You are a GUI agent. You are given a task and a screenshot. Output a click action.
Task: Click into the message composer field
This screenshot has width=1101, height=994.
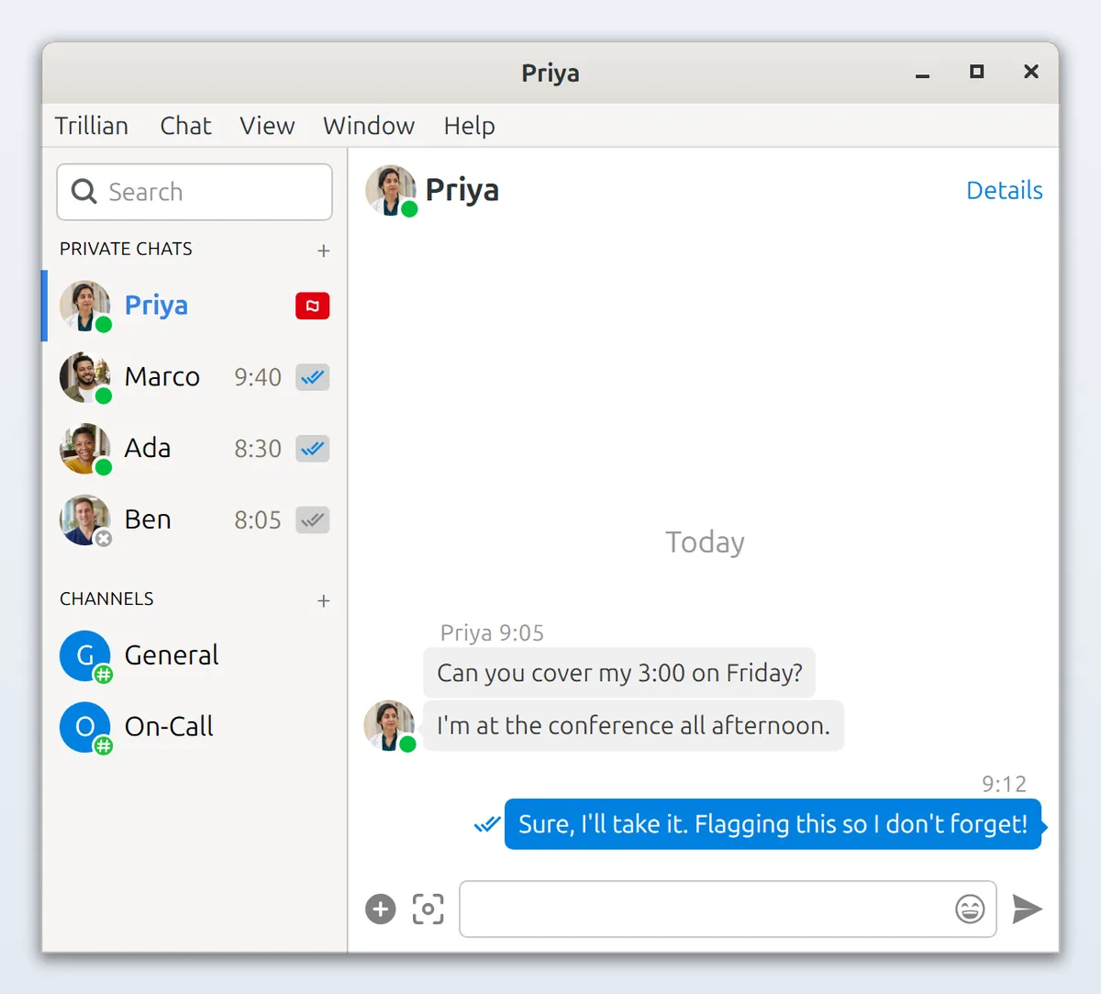point(728,910)
